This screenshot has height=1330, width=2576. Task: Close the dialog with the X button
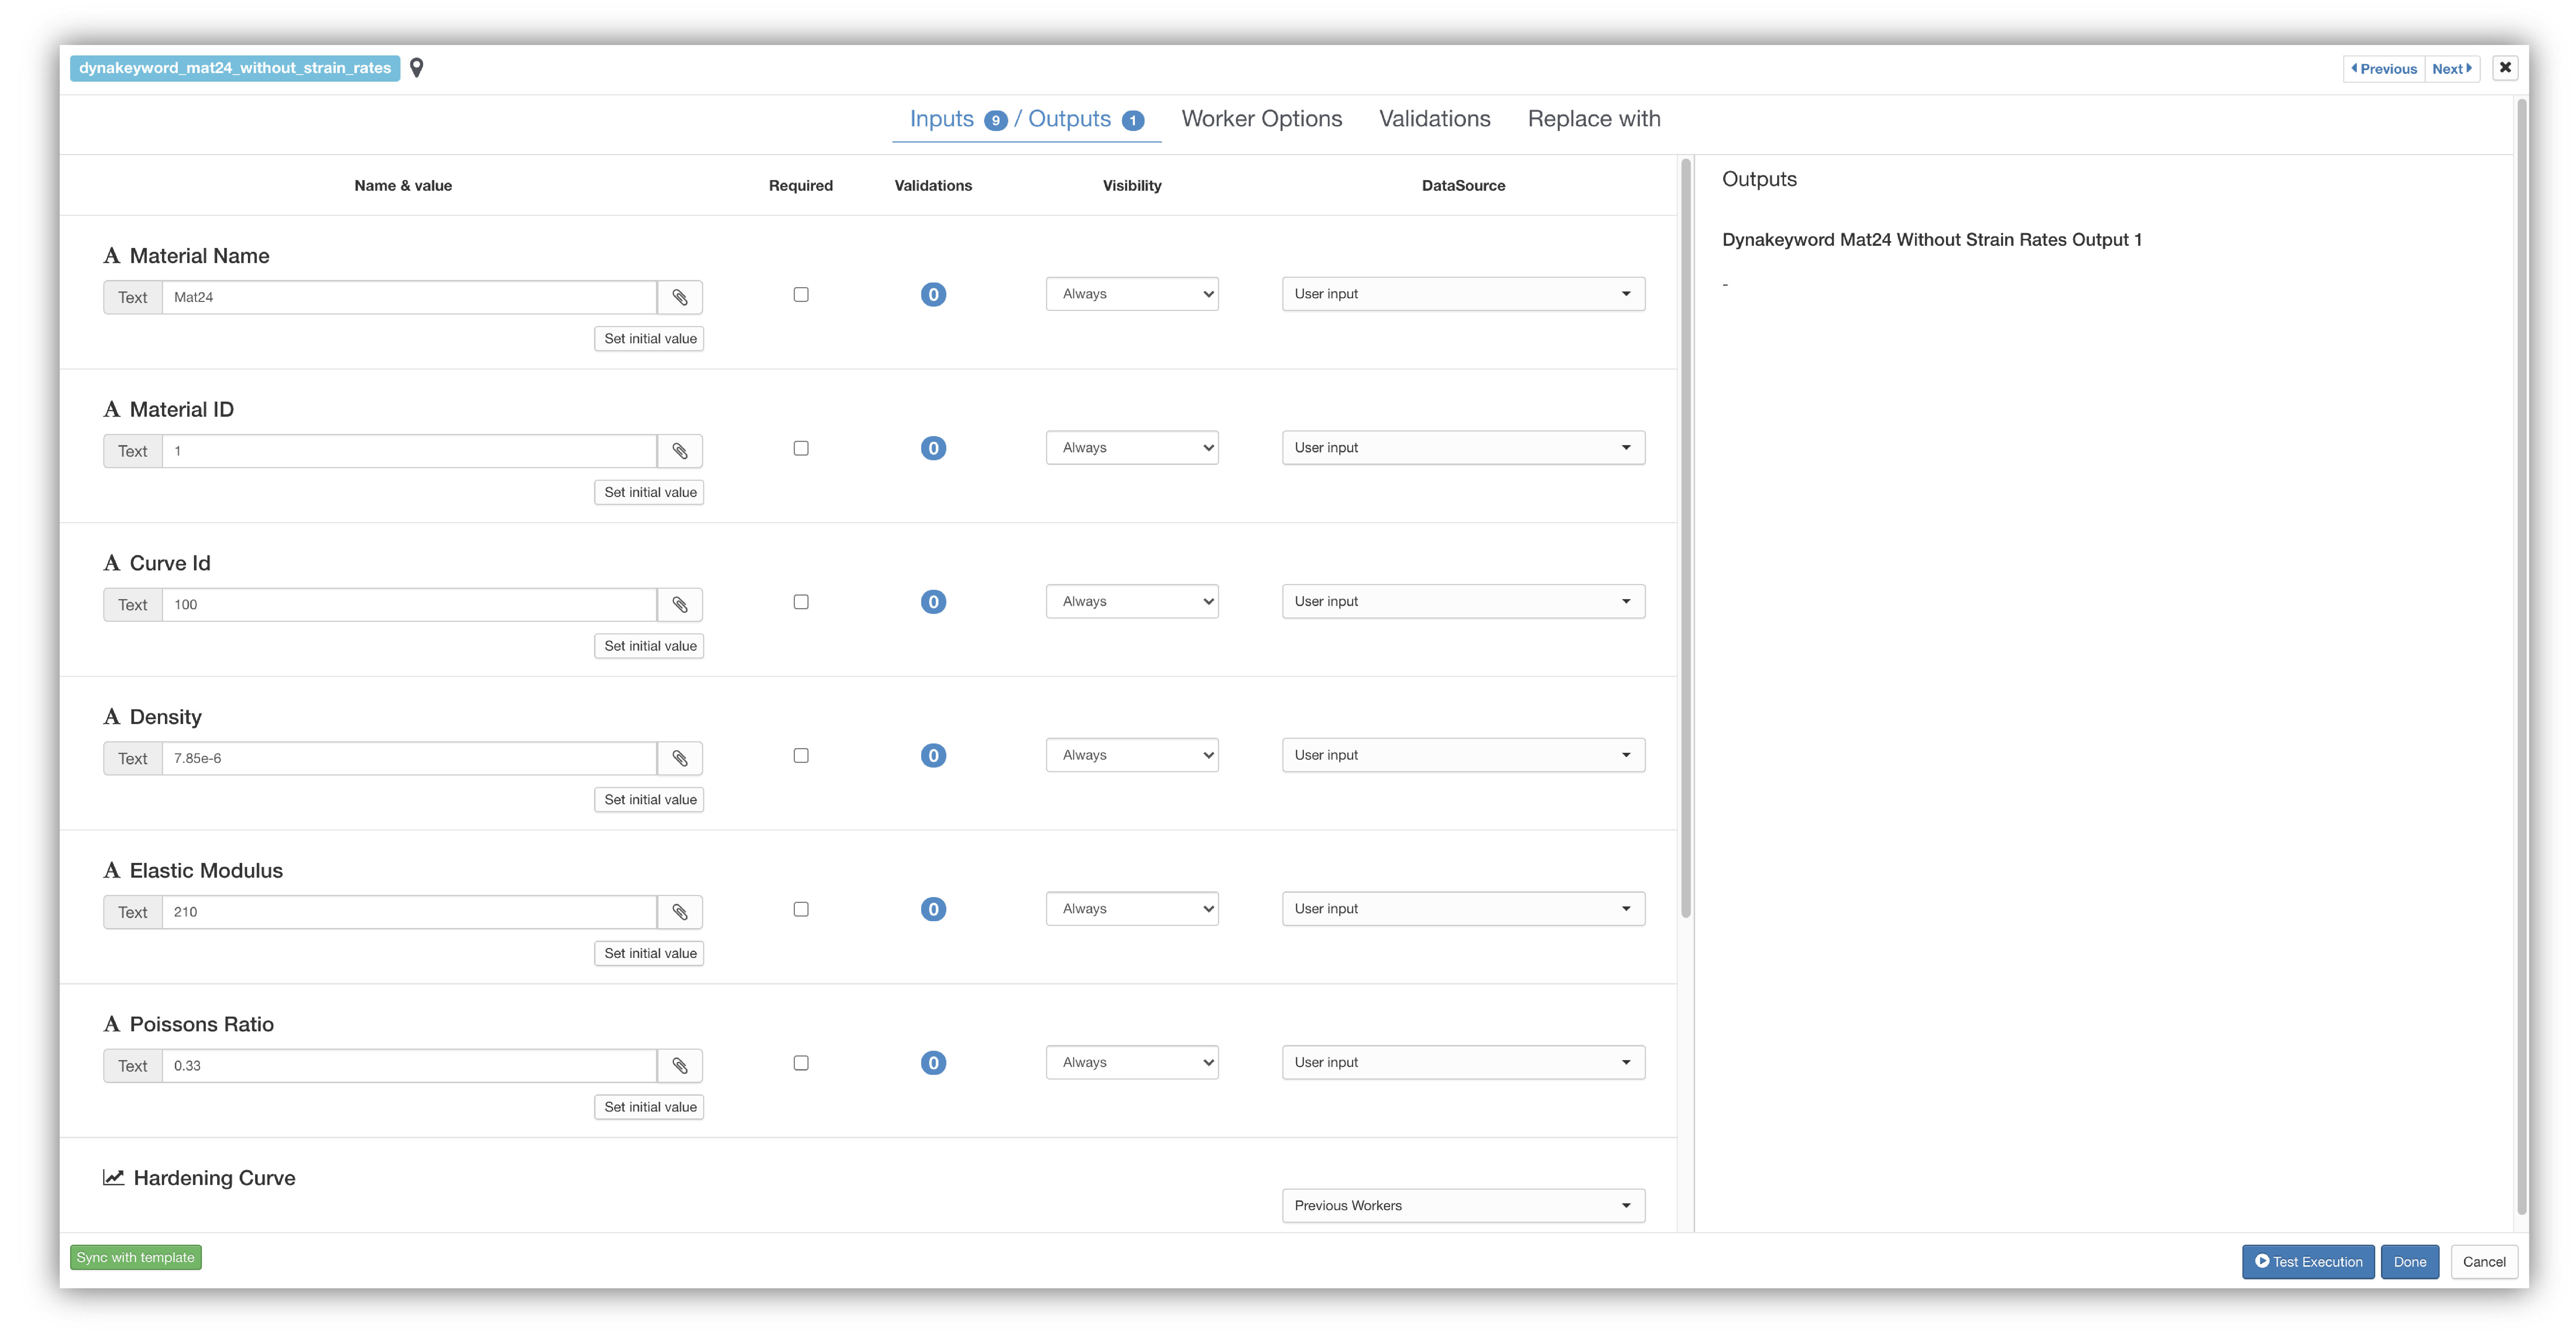[2505, 68]
